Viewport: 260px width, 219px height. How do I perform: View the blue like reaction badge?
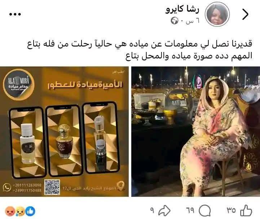[30, 211]
